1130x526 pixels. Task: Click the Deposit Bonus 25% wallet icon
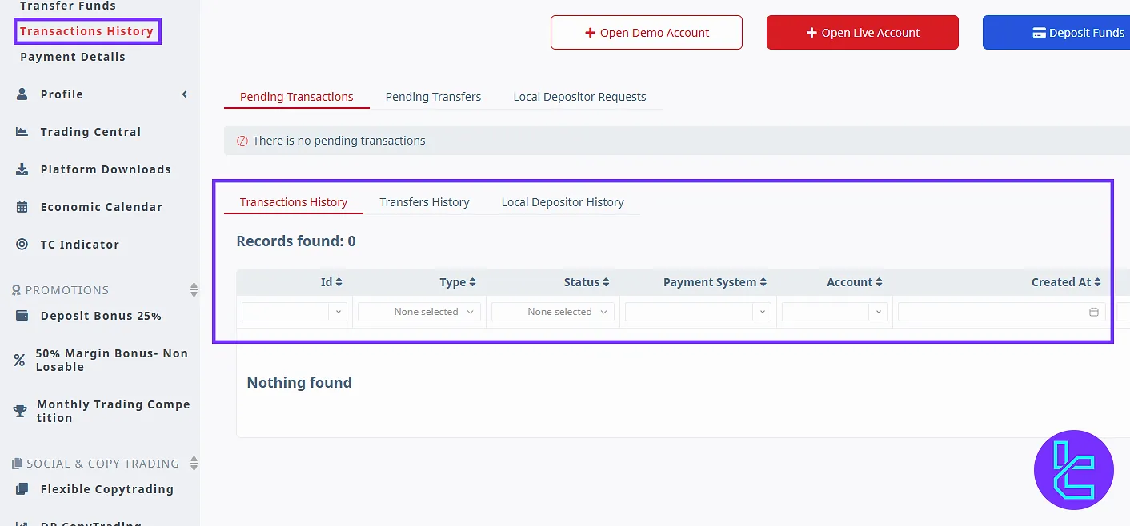click(22, 316)
